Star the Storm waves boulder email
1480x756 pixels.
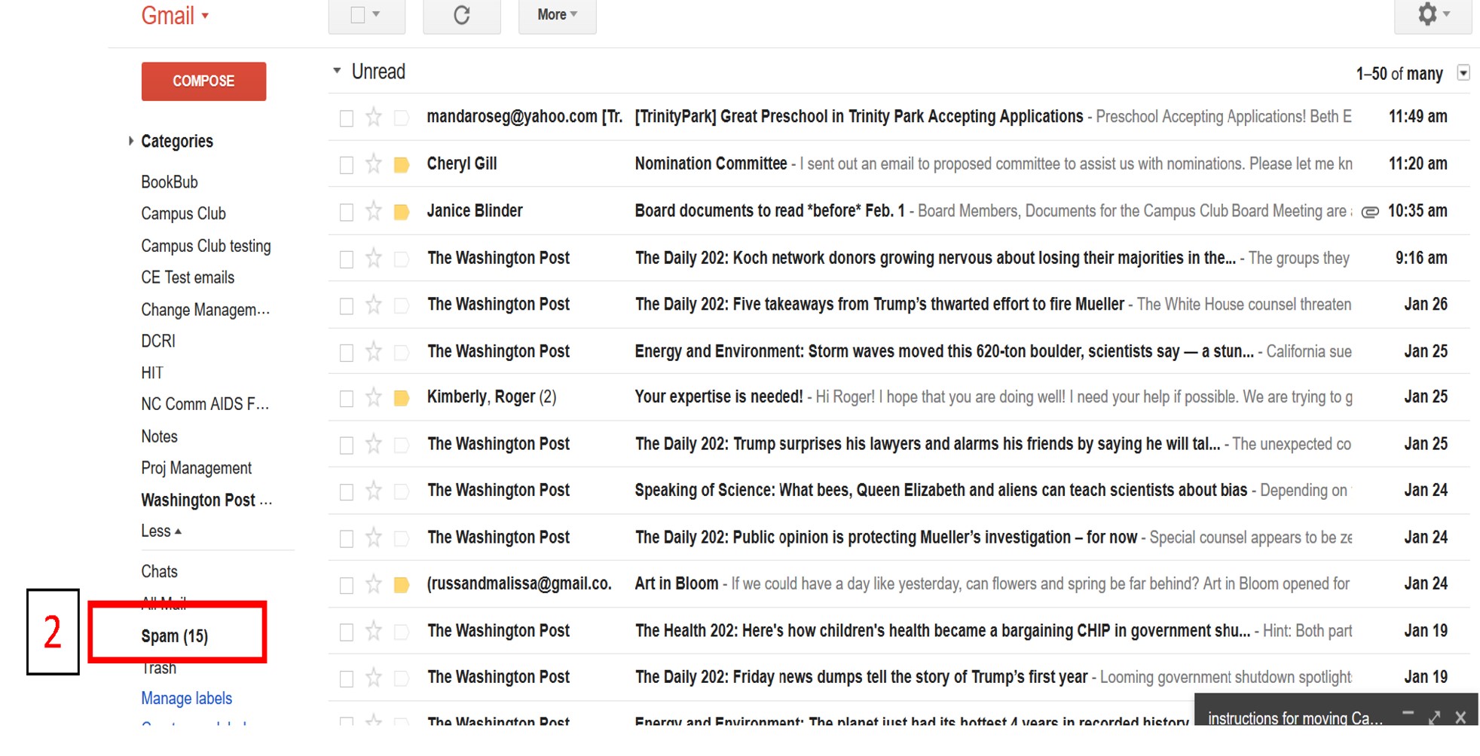point(374,352)
